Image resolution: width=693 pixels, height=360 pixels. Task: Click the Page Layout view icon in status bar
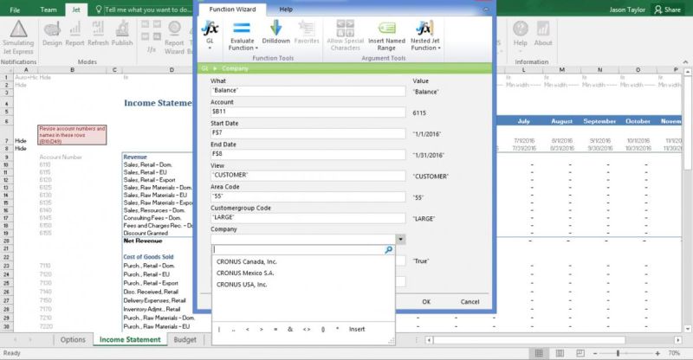tap(560, 353)
